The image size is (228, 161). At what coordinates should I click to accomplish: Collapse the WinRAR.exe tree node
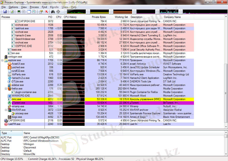click(x=6, y=110)
